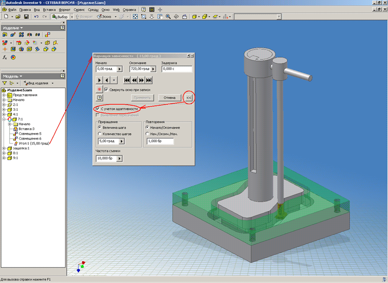The image size is (388, 283).
Task: Play the constraint drive forward
Action: pos(99,80)
